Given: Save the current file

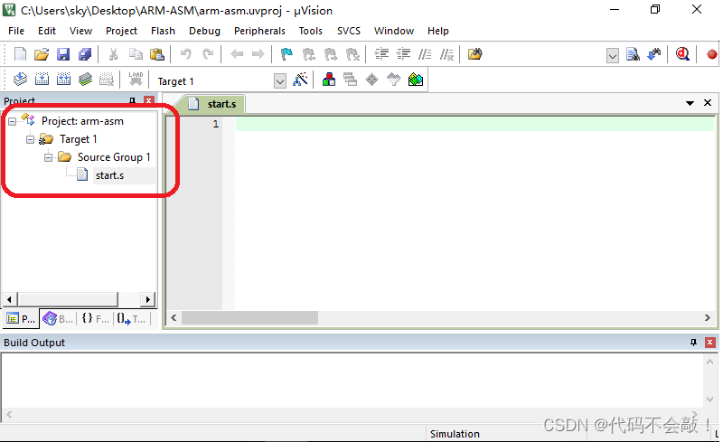Looking at the screenshot, I should (x=63, y=54).
